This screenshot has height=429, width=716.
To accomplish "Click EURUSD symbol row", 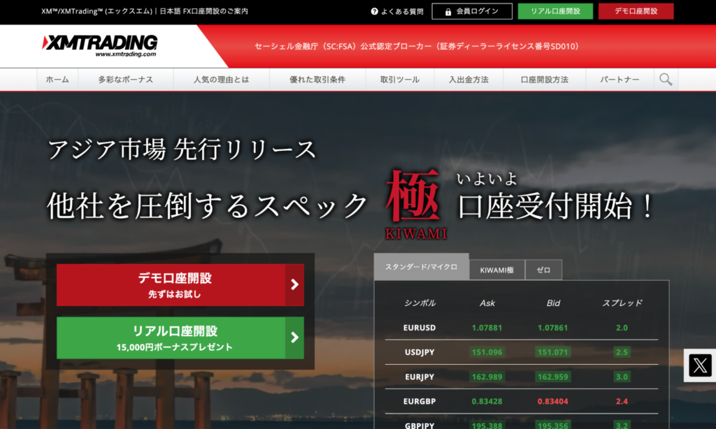I will (x=522, y=328).
